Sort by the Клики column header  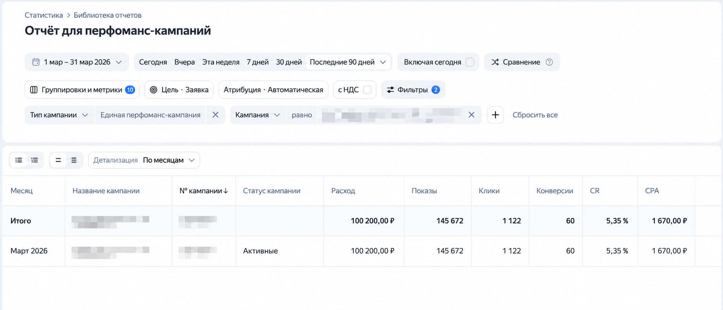click(x=489, y=191)
